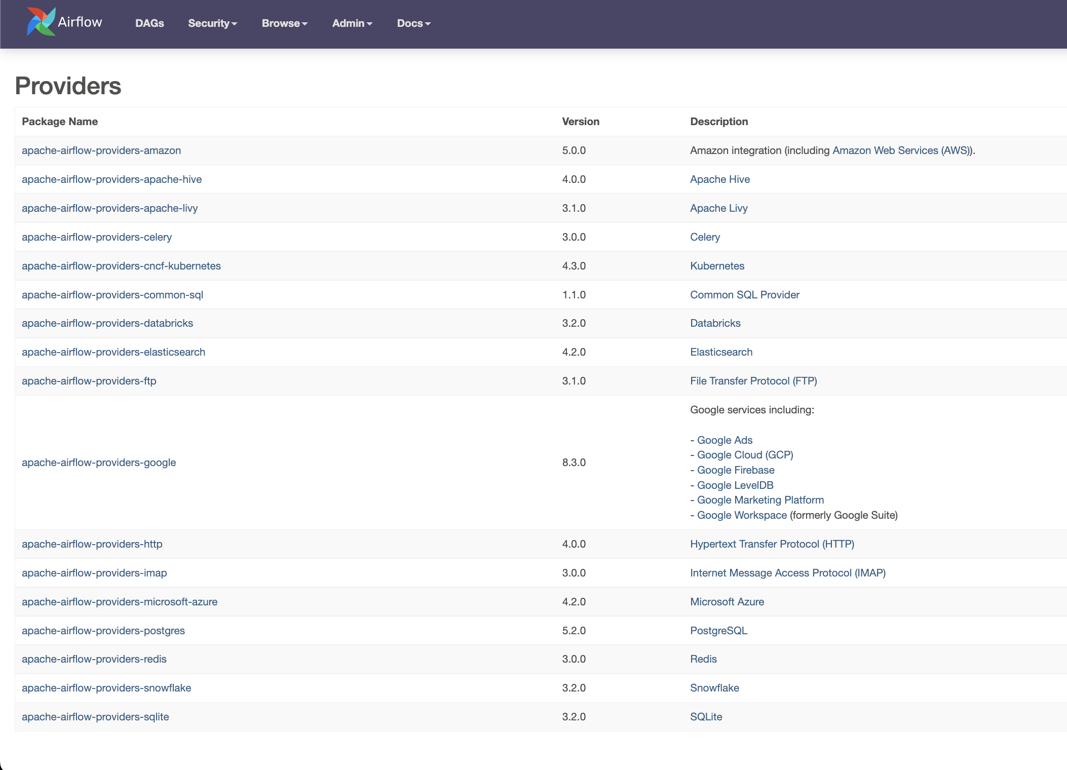Open the Security dropdown menu
The height and width of the screenshot is (770, 1067).
pyautogui.click(x=212, y=23)
